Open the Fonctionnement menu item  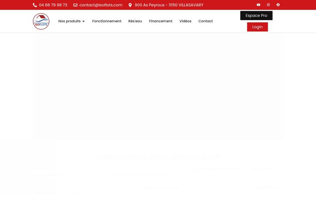click(x=107, y=21)
